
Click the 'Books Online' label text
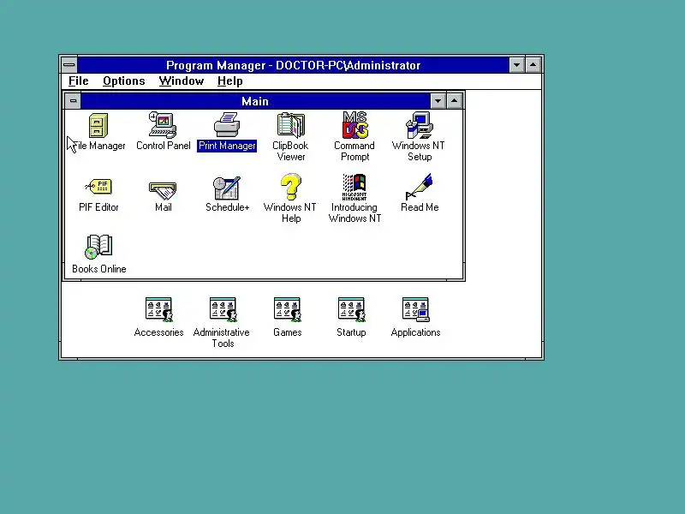tap(99, 269)
